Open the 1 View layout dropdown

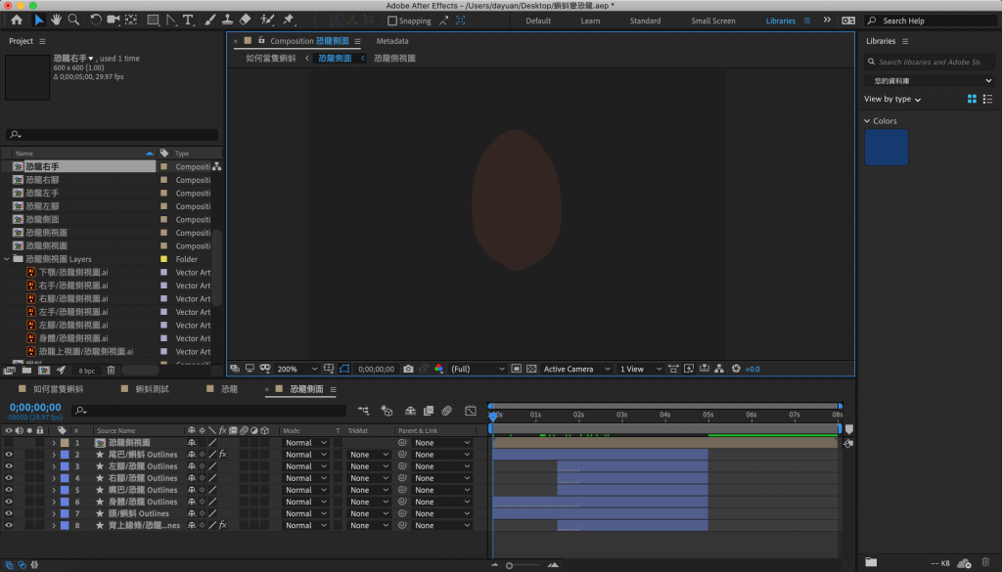[x=640, y=369]
